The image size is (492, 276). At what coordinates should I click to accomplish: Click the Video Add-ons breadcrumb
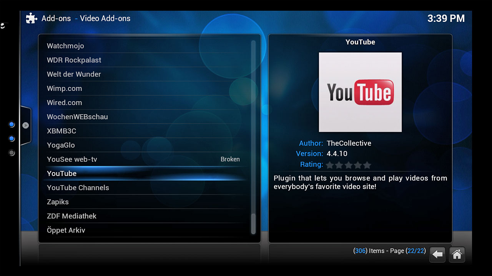pos(105,18)
